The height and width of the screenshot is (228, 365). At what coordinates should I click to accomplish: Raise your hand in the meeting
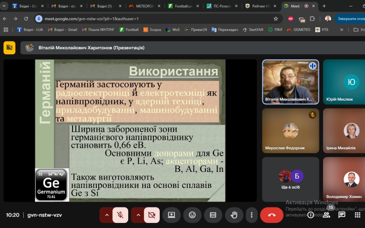click(x=234, y=215)
